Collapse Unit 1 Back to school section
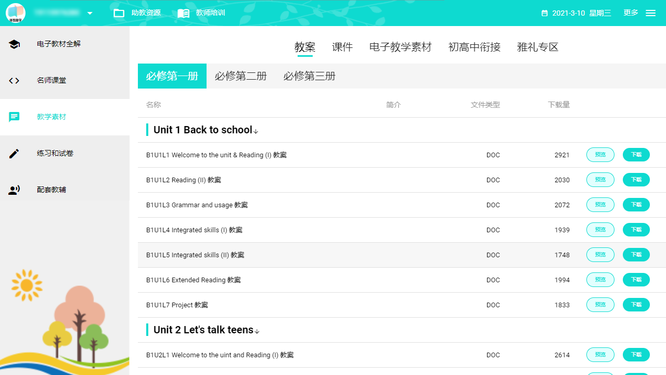 [255, 131]
